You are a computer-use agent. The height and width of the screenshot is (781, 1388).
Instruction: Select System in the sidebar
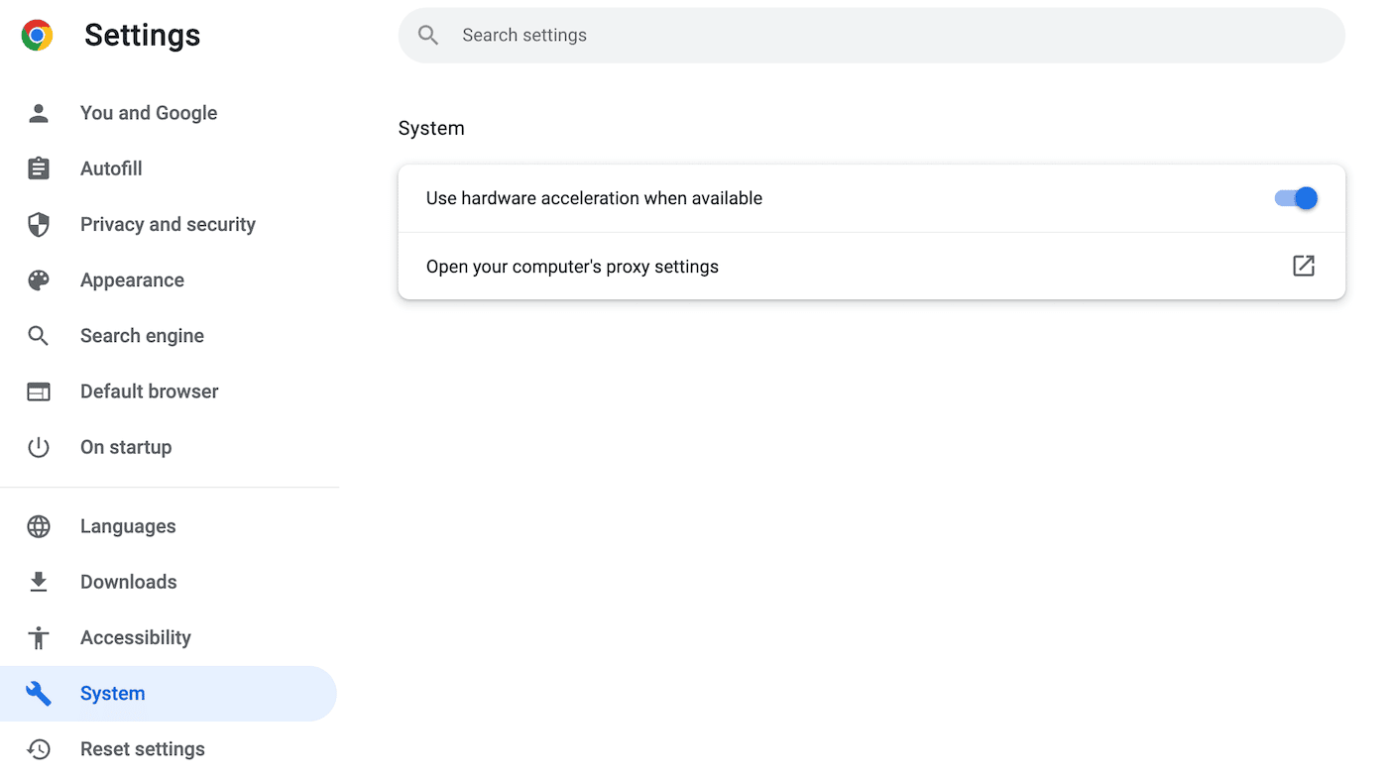pyautogui.click(x=112, y=694)
